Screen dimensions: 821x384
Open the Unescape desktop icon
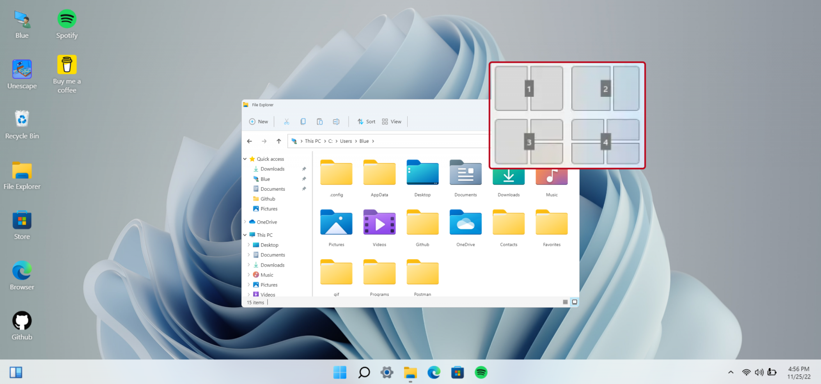click(x=22, y=74)
